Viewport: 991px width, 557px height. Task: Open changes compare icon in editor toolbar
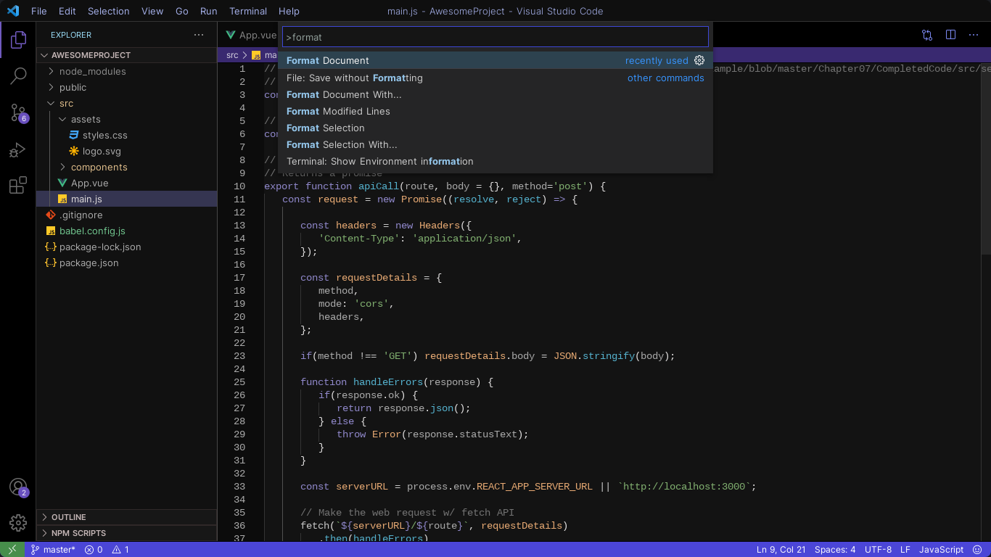927,35
